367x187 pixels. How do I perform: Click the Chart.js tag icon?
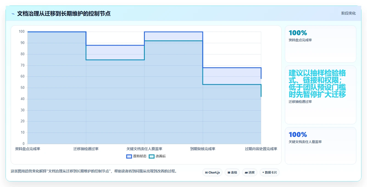click(206, 173)
